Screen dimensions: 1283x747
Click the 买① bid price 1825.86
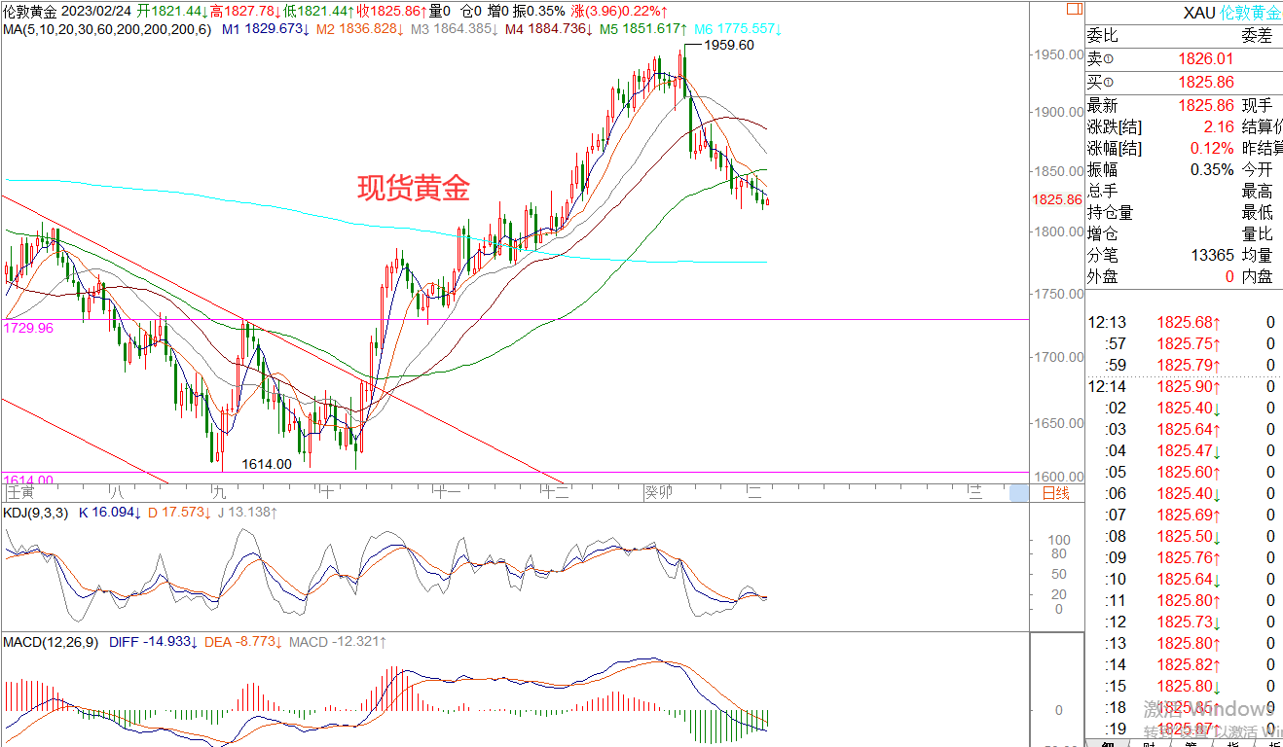[1206, 83]
